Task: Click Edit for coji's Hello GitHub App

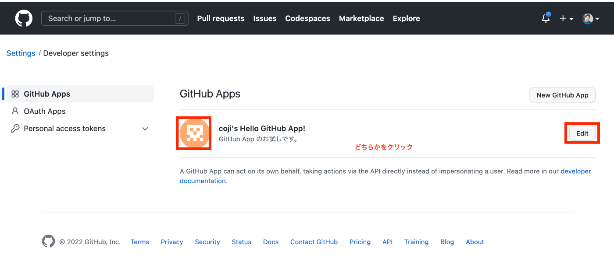Action: (582, 133)
